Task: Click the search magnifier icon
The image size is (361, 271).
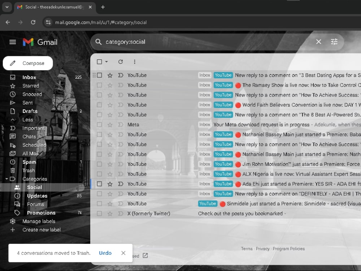Action: pos(98,42)
